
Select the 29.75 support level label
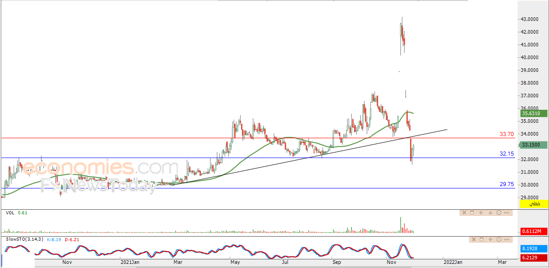click(507, 184)
